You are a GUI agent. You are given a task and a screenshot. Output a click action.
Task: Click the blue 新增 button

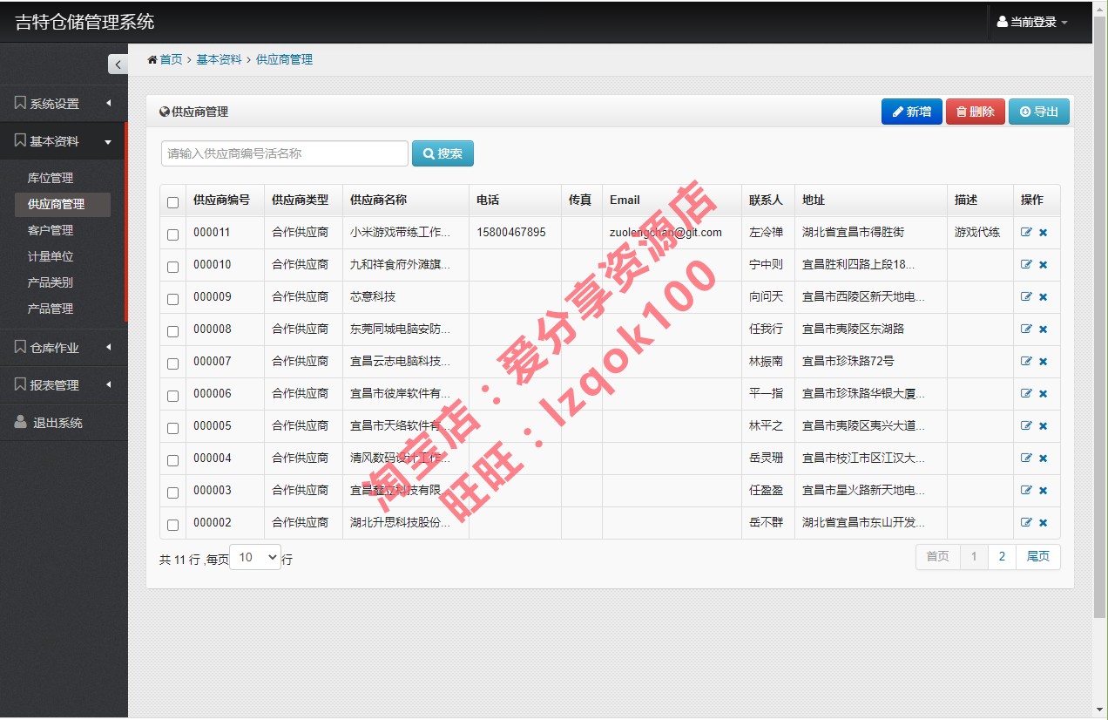pos(911,112)
